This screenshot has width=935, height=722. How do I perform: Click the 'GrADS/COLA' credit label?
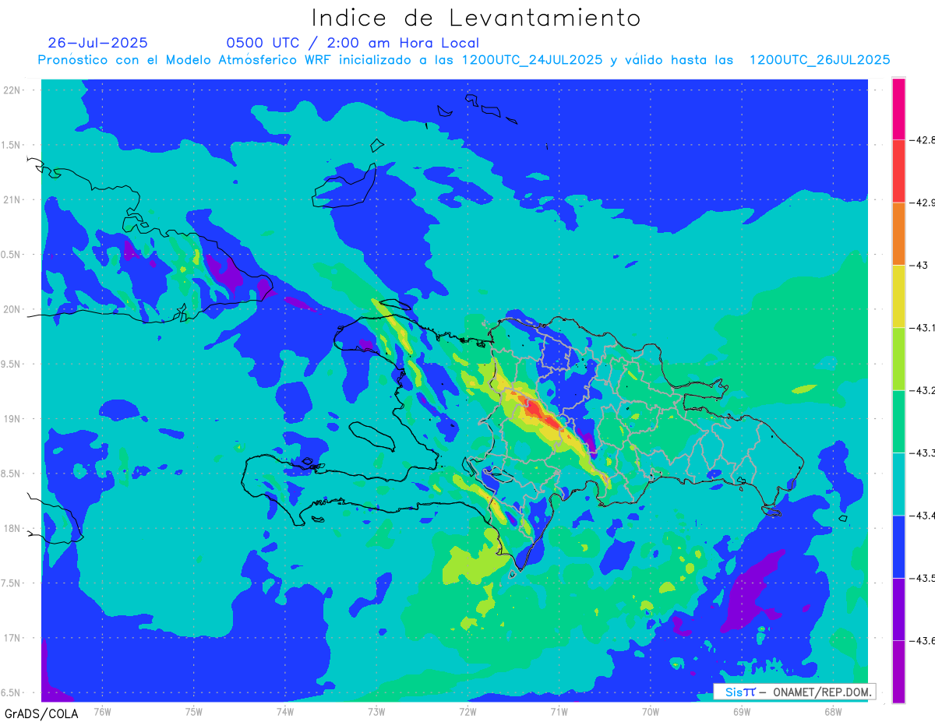click(x=41, y=713)
